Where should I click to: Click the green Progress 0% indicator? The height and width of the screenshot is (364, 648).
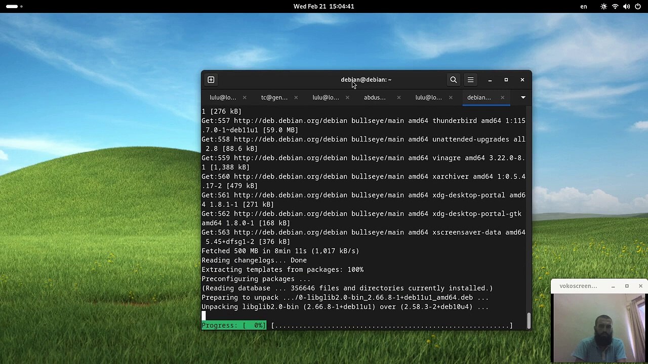233,326
